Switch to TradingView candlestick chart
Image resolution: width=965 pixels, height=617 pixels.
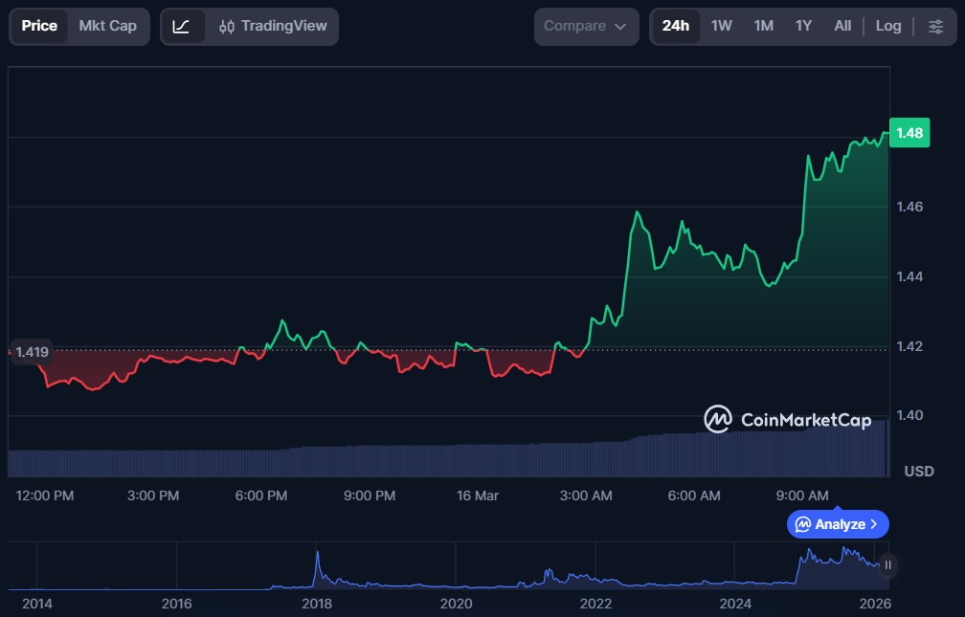pyautogui.click(x=273, y=26)
